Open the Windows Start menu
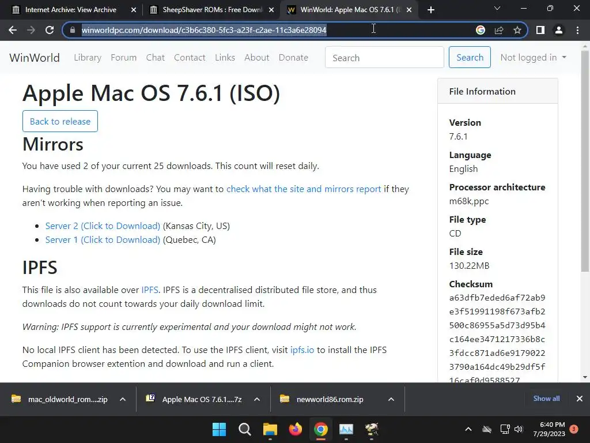 click(x=219, y=429)
